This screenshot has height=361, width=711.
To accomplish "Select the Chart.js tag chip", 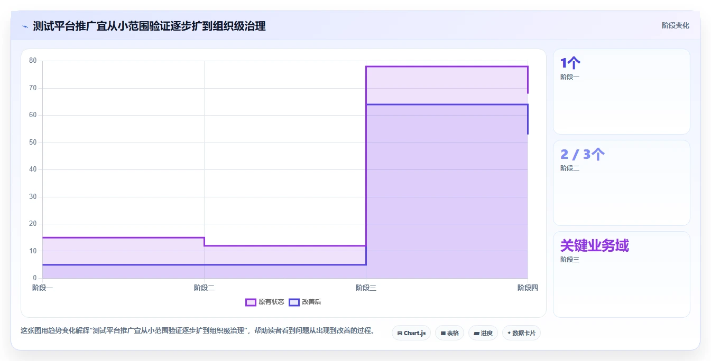I will coord(411,333).
